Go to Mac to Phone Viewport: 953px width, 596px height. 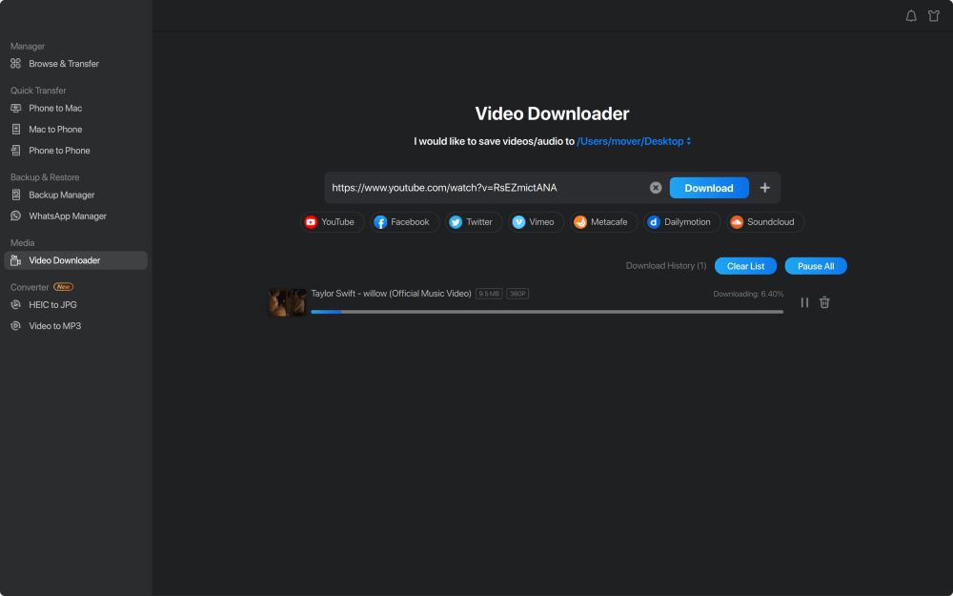55,129
